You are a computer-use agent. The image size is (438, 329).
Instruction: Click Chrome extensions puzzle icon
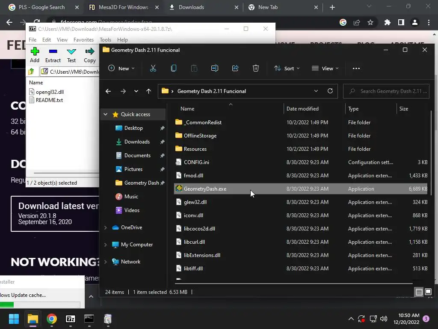pos(388,22)
